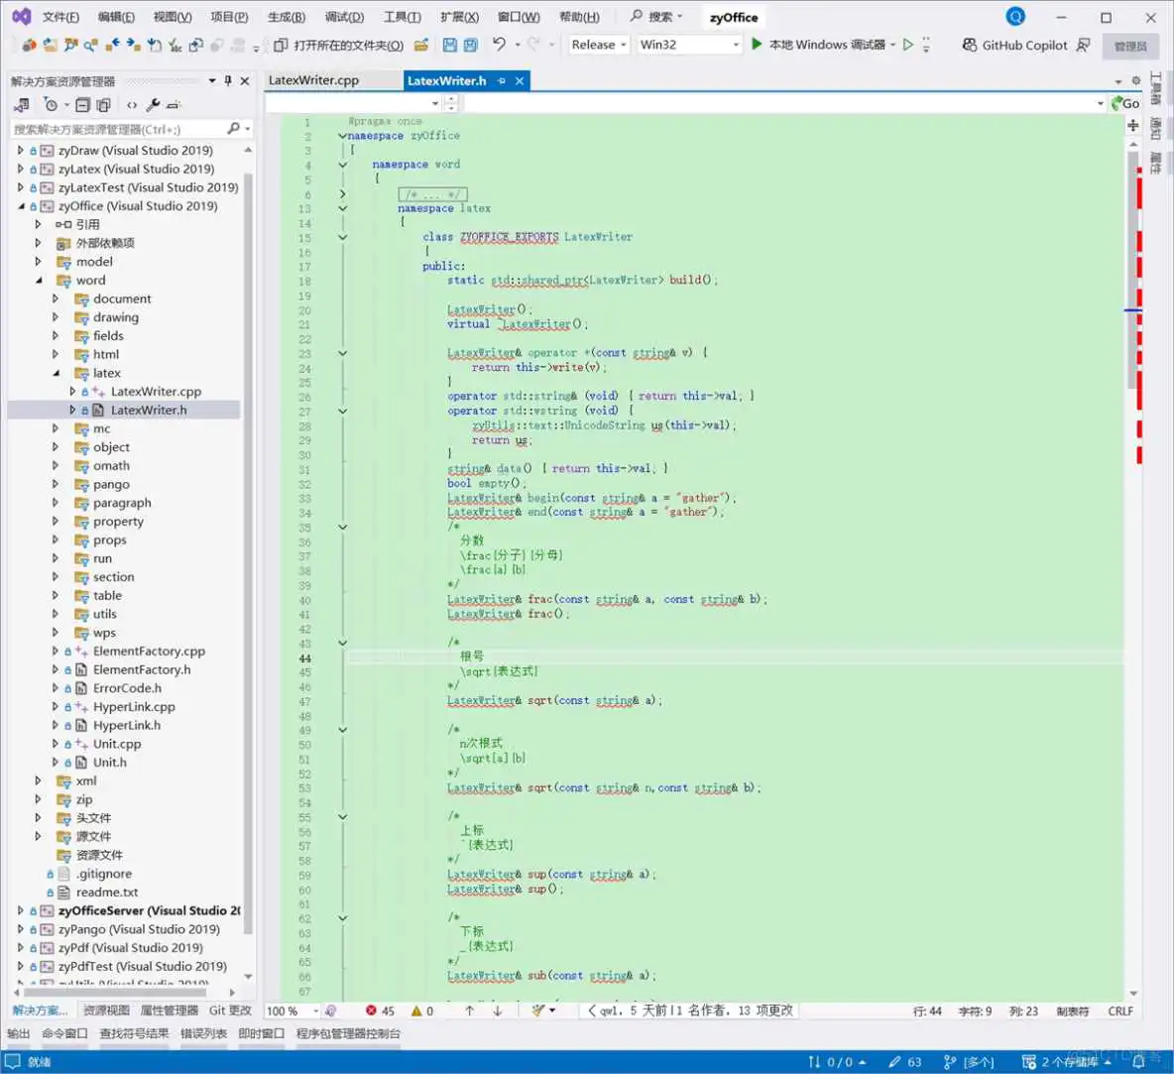Click the Properties wrench icon in Solution Explorer
The height and width of the screenshot is (1074, 1174).
pos(154,104)
